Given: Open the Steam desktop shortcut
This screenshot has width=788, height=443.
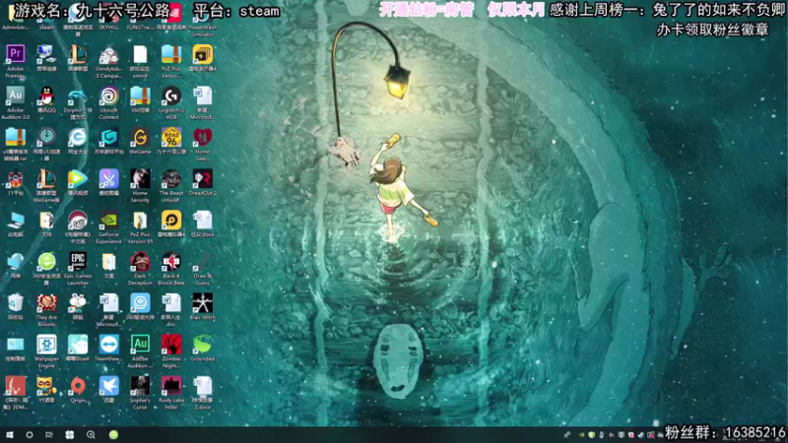Looking at the screenshot, I should (x=46, y=19).
